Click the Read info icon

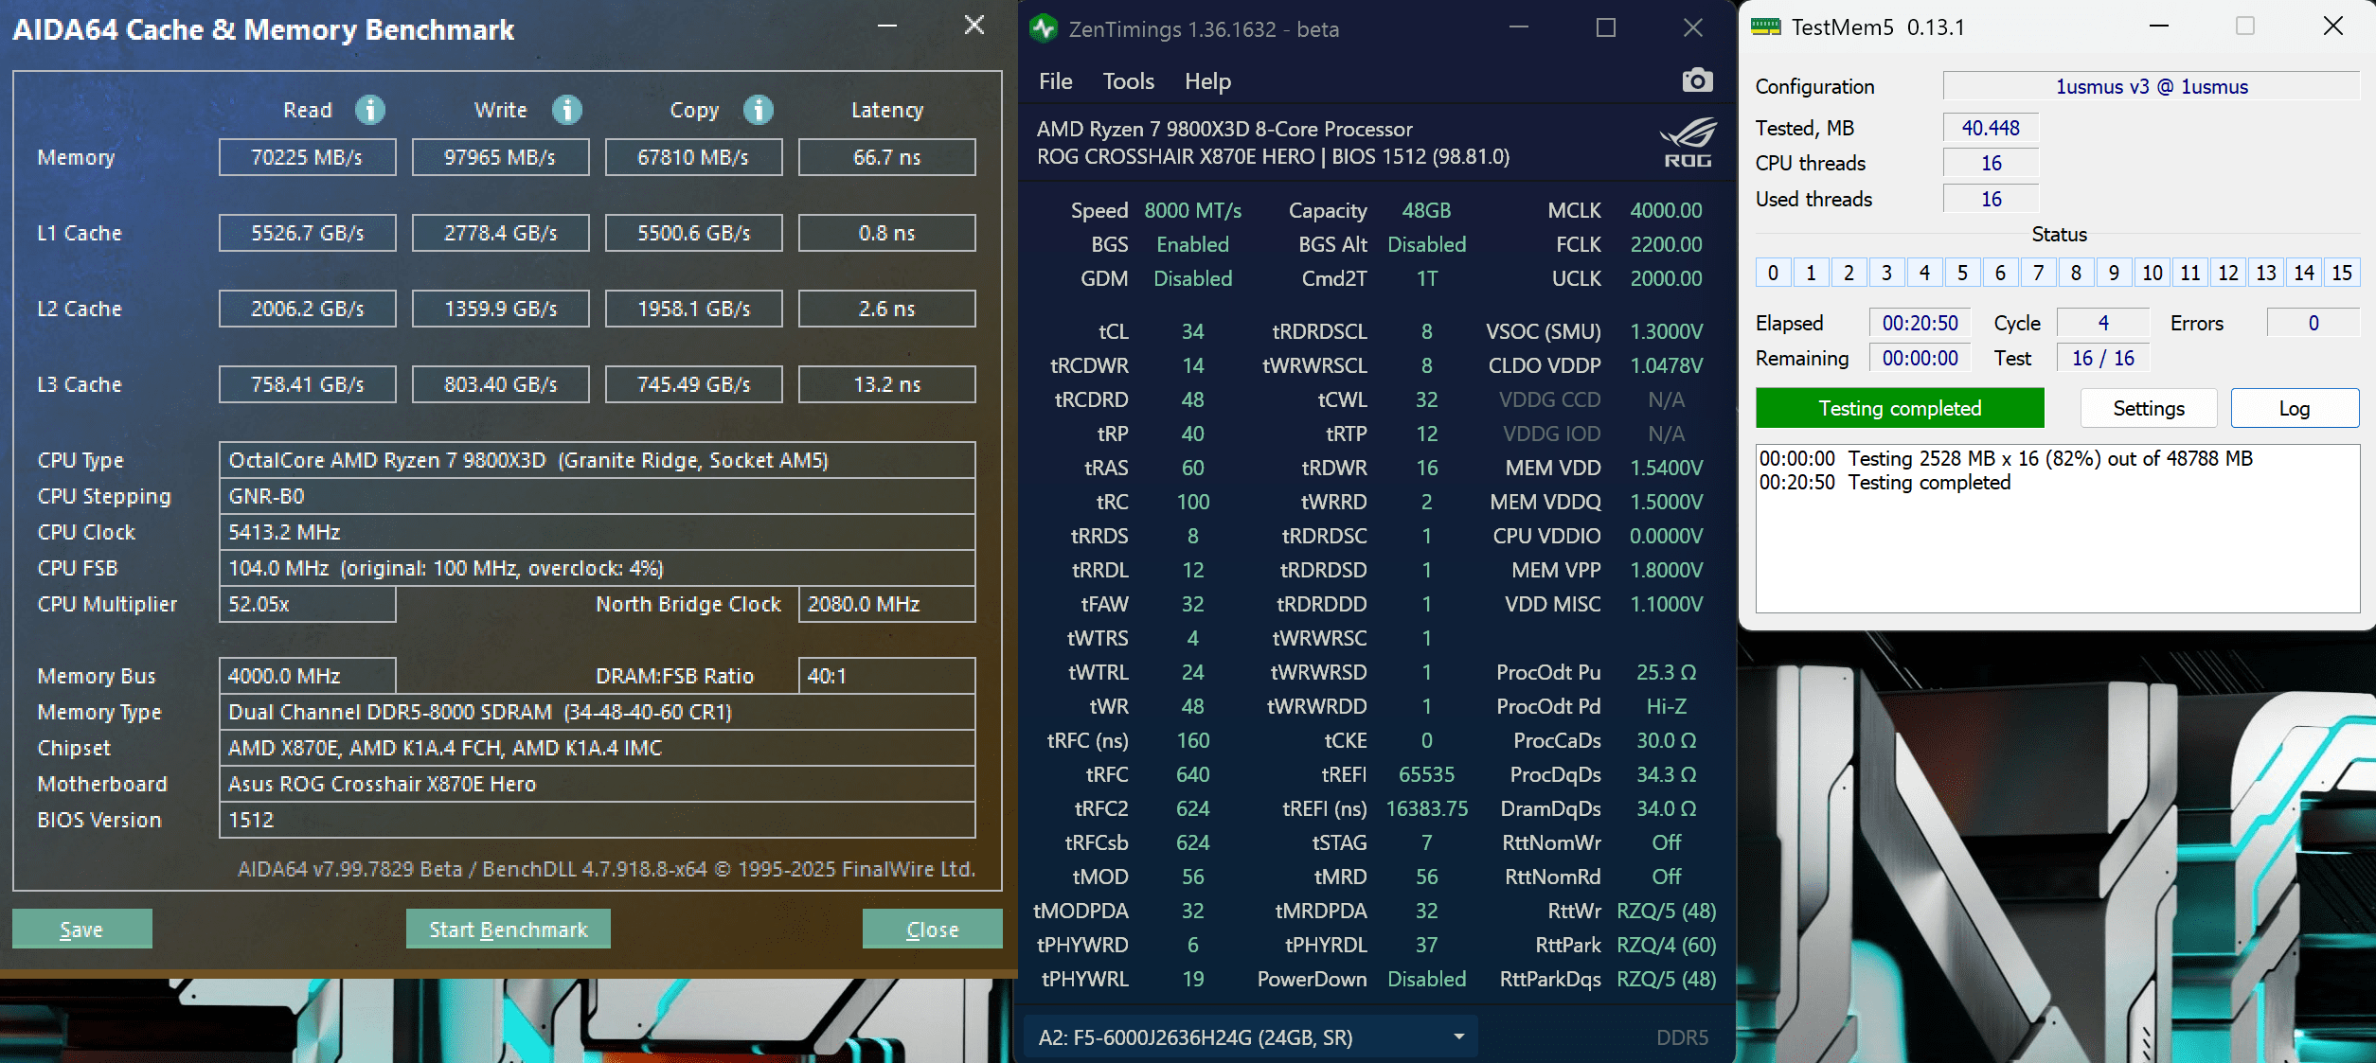coord(370,110)
